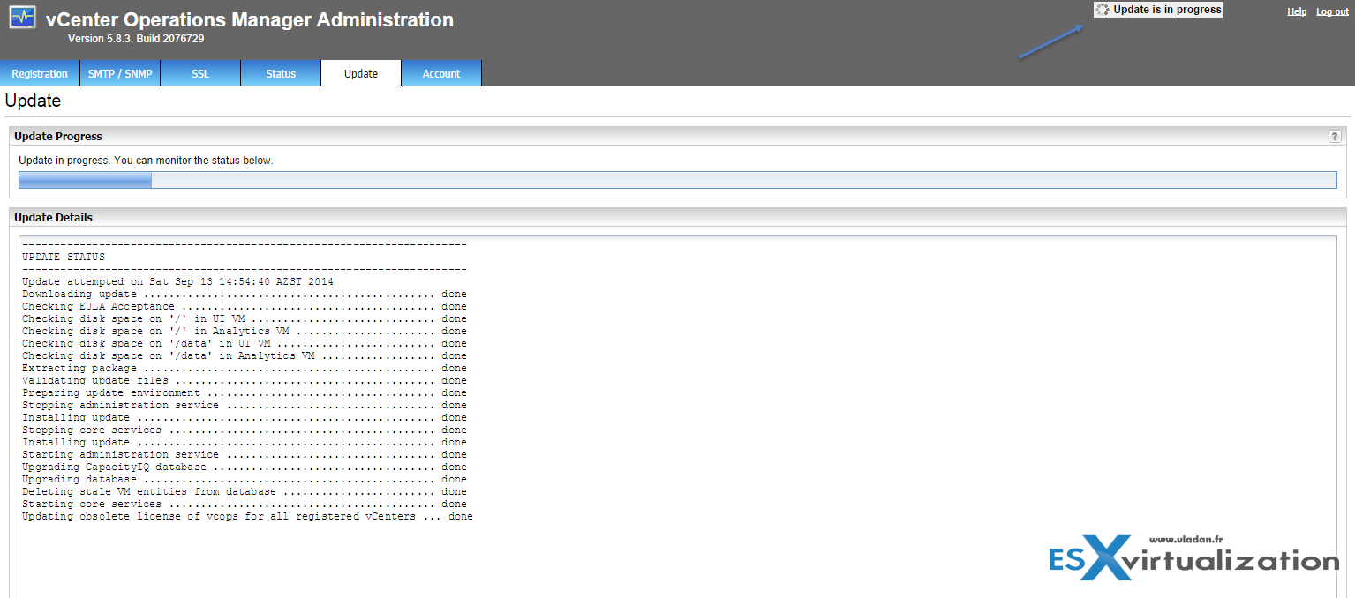This screenshot has height=598, width=1355.
Task: Click the Update tab
Action: [361, 73]
